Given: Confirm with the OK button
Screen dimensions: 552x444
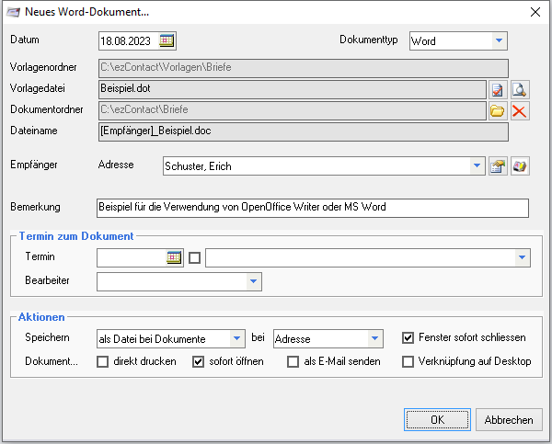Looking at the screenshot, I should click(x=437, y=419).
